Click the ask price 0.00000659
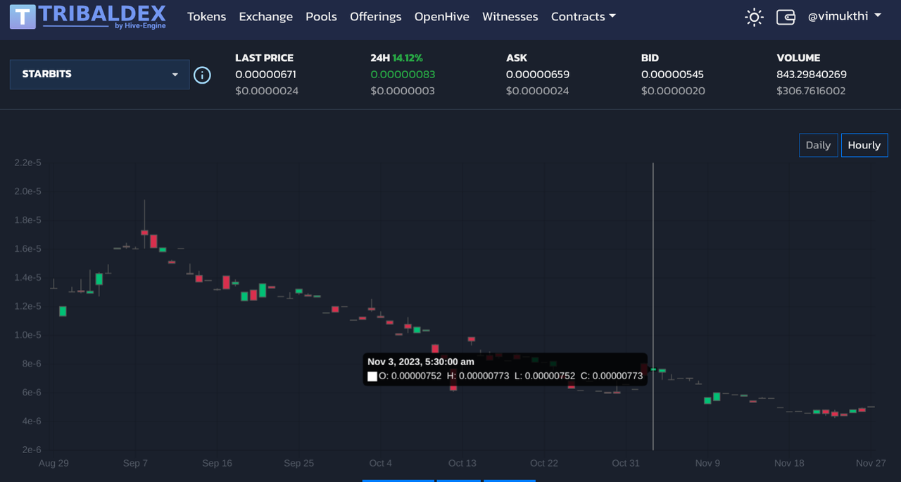This screenshot has width=901, height=482. click(538, 75)
